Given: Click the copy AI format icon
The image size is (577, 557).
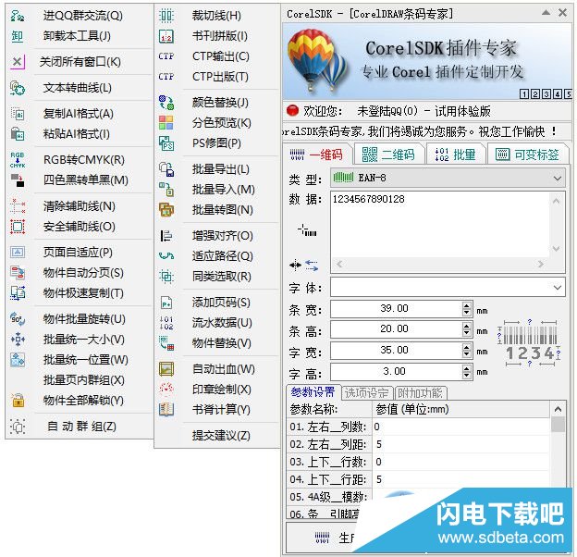Looking at the screenshot, I should 18,114.
